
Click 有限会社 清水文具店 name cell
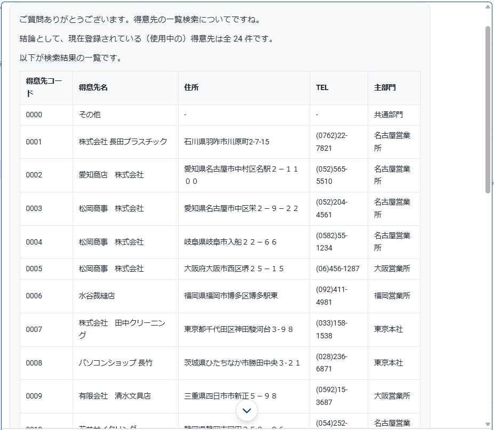coord(125,396)
